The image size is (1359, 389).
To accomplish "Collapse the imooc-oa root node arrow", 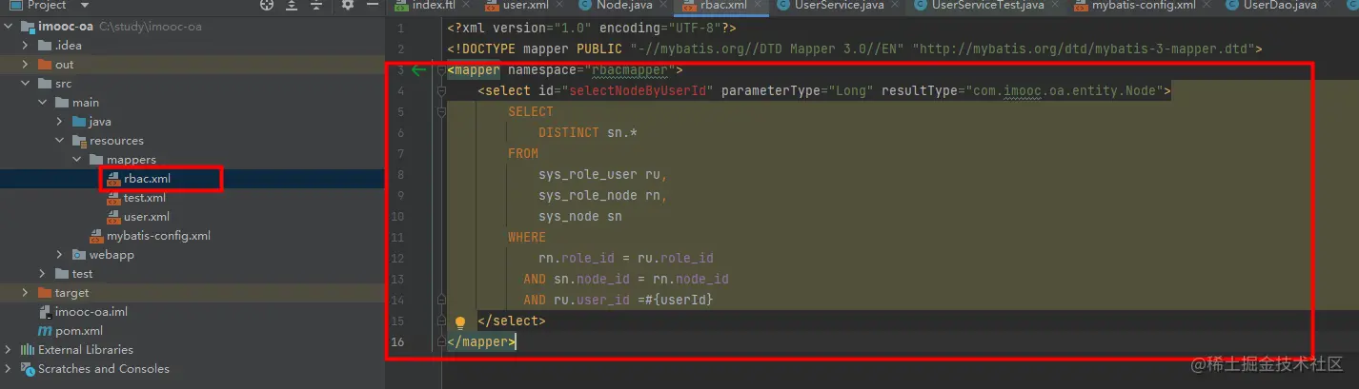I will coord(10,27).
